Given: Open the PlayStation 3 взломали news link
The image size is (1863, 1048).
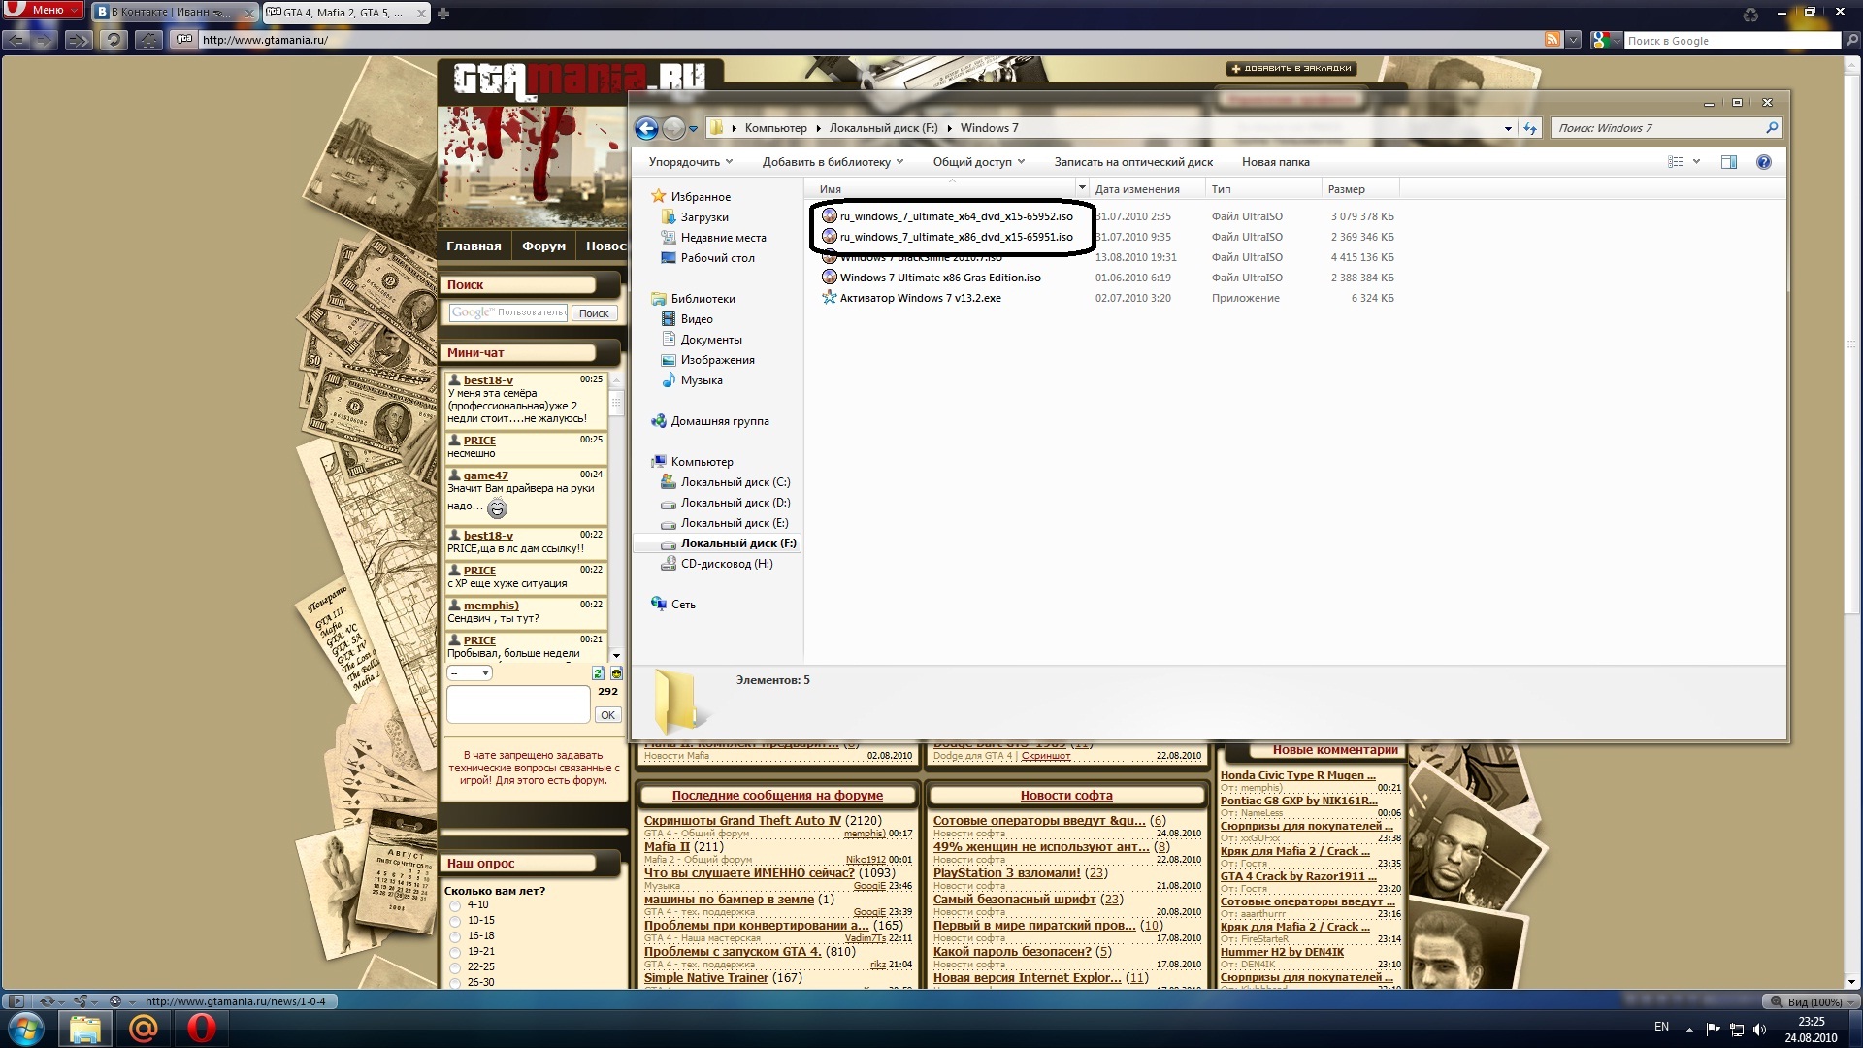Looking at the screenshot, I should 1006,872.
